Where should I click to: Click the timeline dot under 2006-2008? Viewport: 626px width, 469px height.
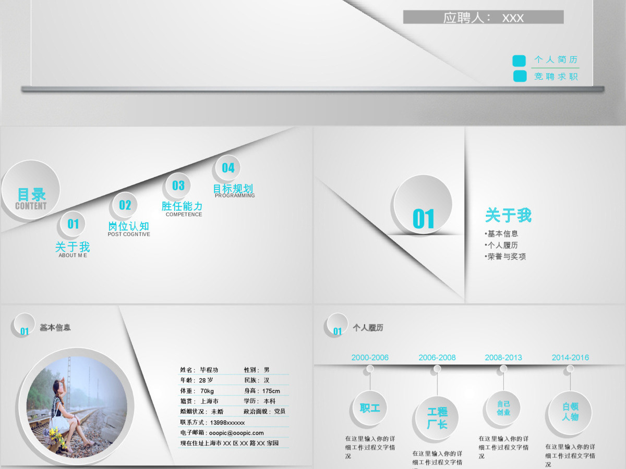437,369
